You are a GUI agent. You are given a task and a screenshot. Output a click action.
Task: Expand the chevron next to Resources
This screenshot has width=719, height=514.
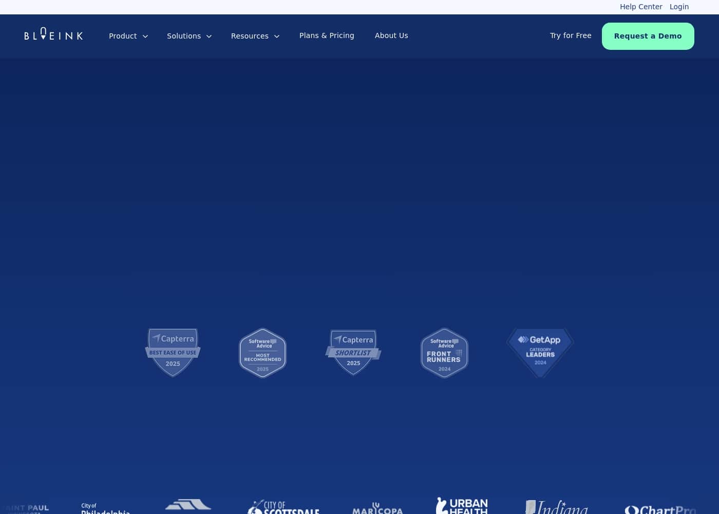pos(277,36)
